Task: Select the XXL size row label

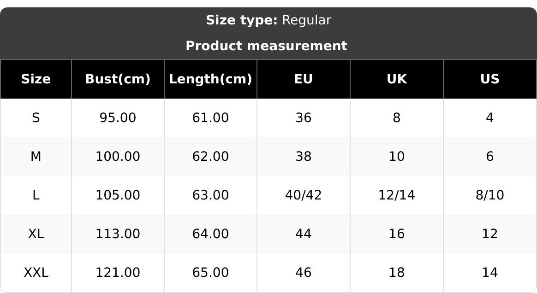Action: tap(36, 273)
